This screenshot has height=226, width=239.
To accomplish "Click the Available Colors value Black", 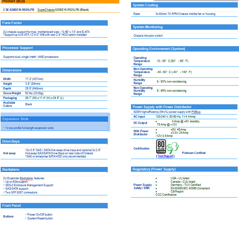I will (x=29, y=104).
